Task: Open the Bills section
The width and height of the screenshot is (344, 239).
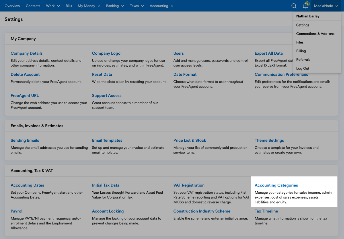Action: [x=69, y=6]
